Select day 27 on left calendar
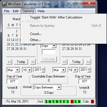 click(x=9, y=49)
